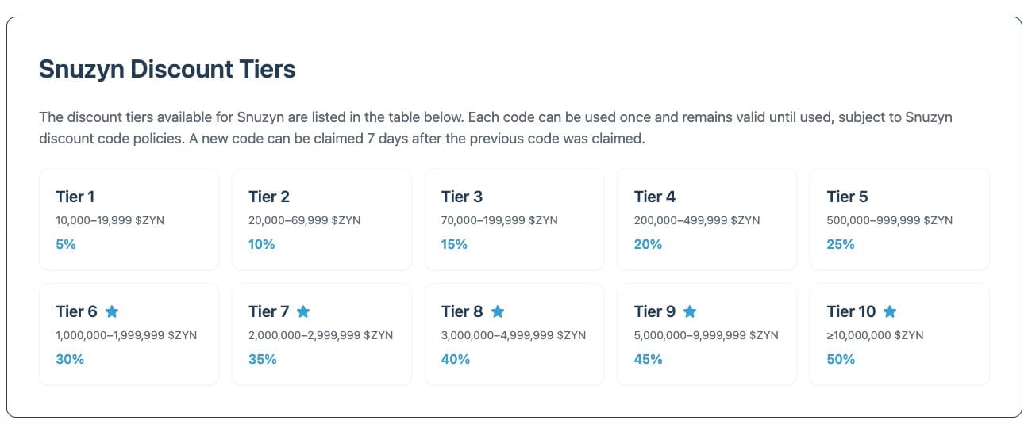Screen dimensions: 1028x424
Task: Click the 30% discount in Tier 6
Action: tap(70, 359)
